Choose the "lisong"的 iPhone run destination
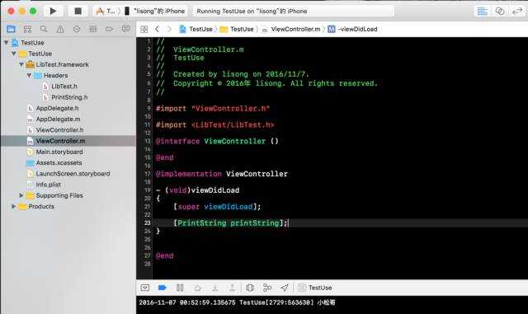This screenshot has height=314, width=528. pos(154,11)
